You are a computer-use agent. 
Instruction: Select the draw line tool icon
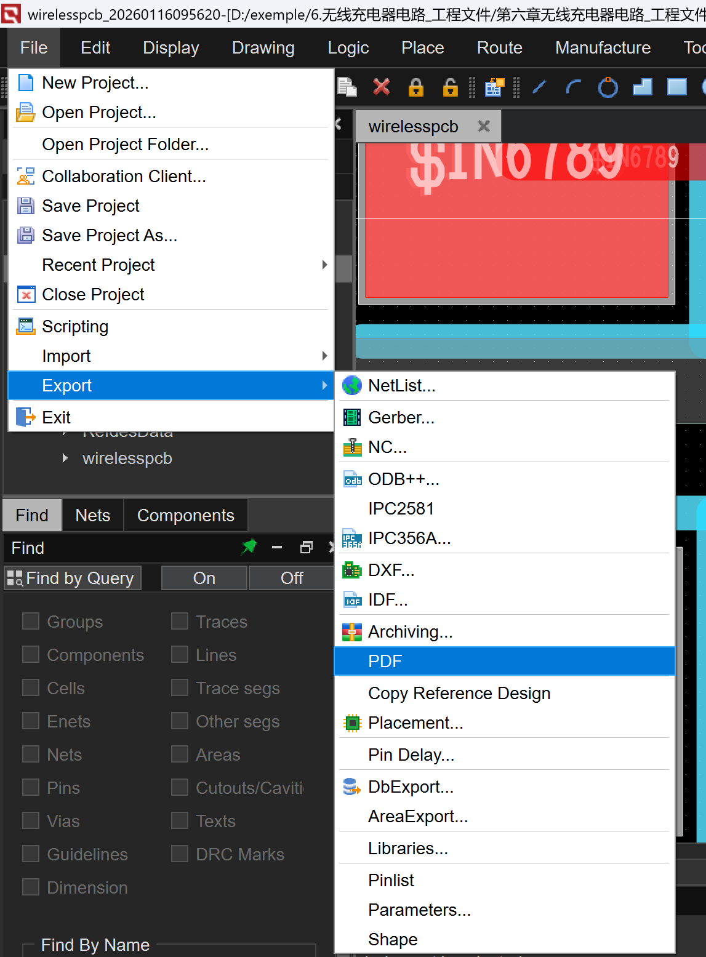click(x=539, y=87)
